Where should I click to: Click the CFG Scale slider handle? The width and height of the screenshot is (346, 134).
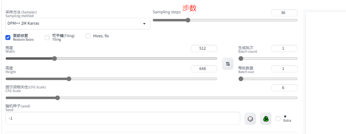57,98
